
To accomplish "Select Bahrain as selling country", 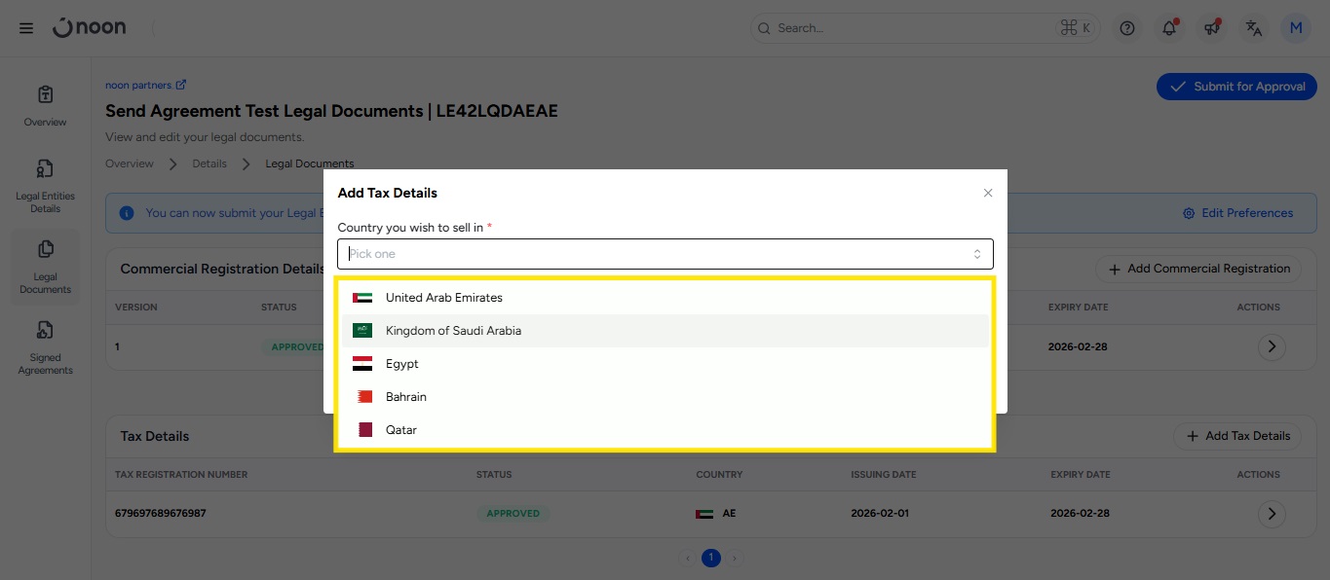I will pyautogui.click(x=405, y=397).
